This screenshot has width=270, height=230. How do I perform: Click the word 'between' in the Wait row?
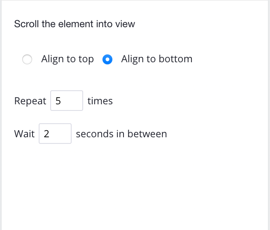coord(147,134)
